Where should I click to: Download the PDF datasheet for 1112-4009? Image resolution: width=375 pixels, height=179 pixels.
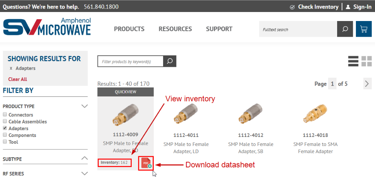146,163
